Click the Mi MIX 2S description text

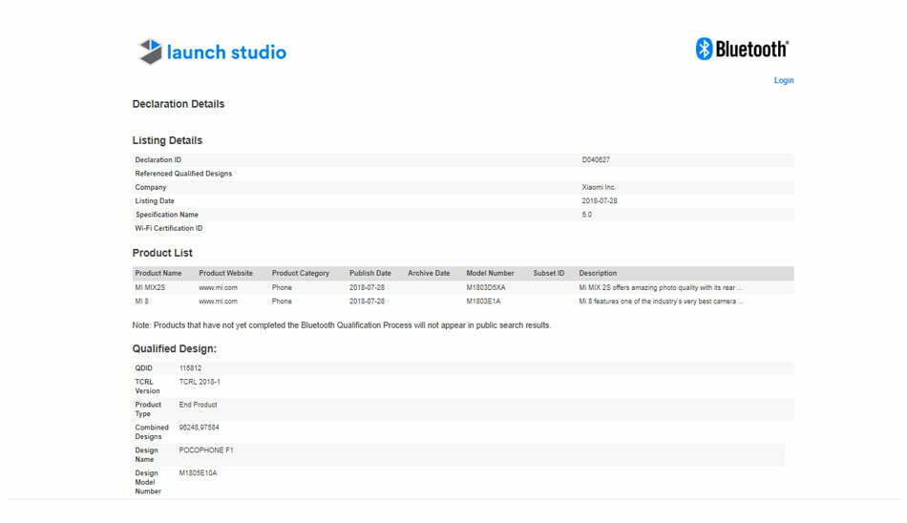click(x=660, y=287)
